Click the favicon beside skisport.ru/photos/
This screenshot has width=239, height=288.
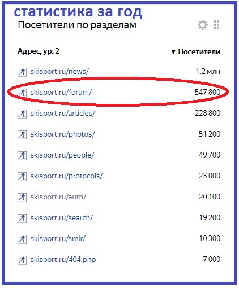click(x=22, y=135)
